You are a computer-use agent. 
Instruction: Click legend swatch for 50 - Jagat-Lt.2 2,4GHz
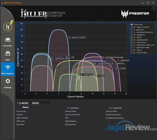pos(132,27)
